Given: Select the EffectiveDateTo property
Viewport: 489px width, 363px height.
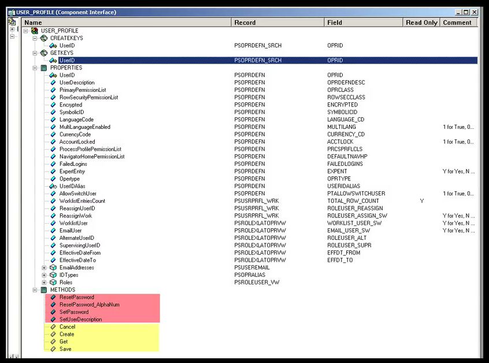Looking at the screenshot, I should pyautogui.click(x=78, y=260).
